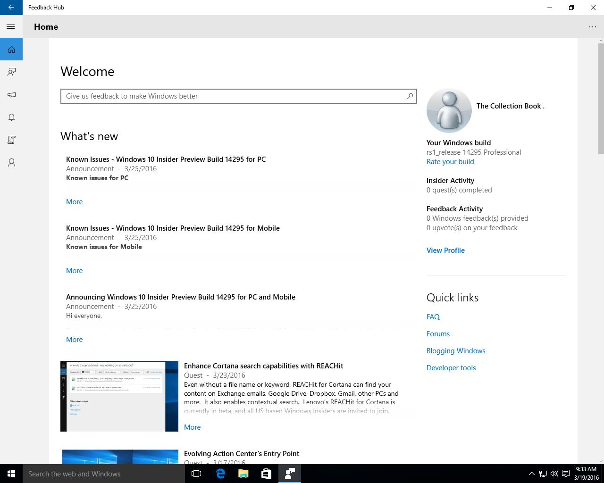The height and width of the screenshot is (483, 604).
Task: Open the Feedback icon in sidebar
Action: pos(11,72)
